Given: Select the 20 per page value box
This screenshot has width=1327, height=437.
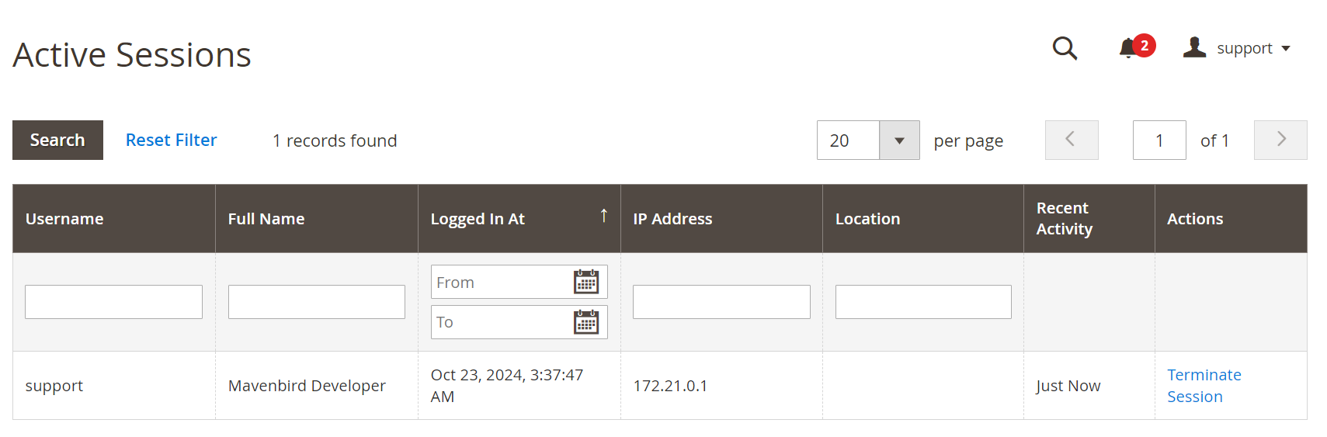Looking at the screenshot, I should [848, 140].
